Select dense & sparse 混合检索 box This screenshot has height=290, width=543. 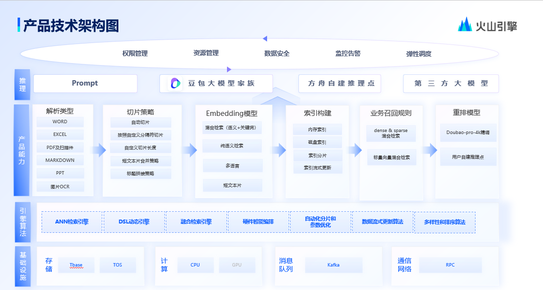(391, 133)
